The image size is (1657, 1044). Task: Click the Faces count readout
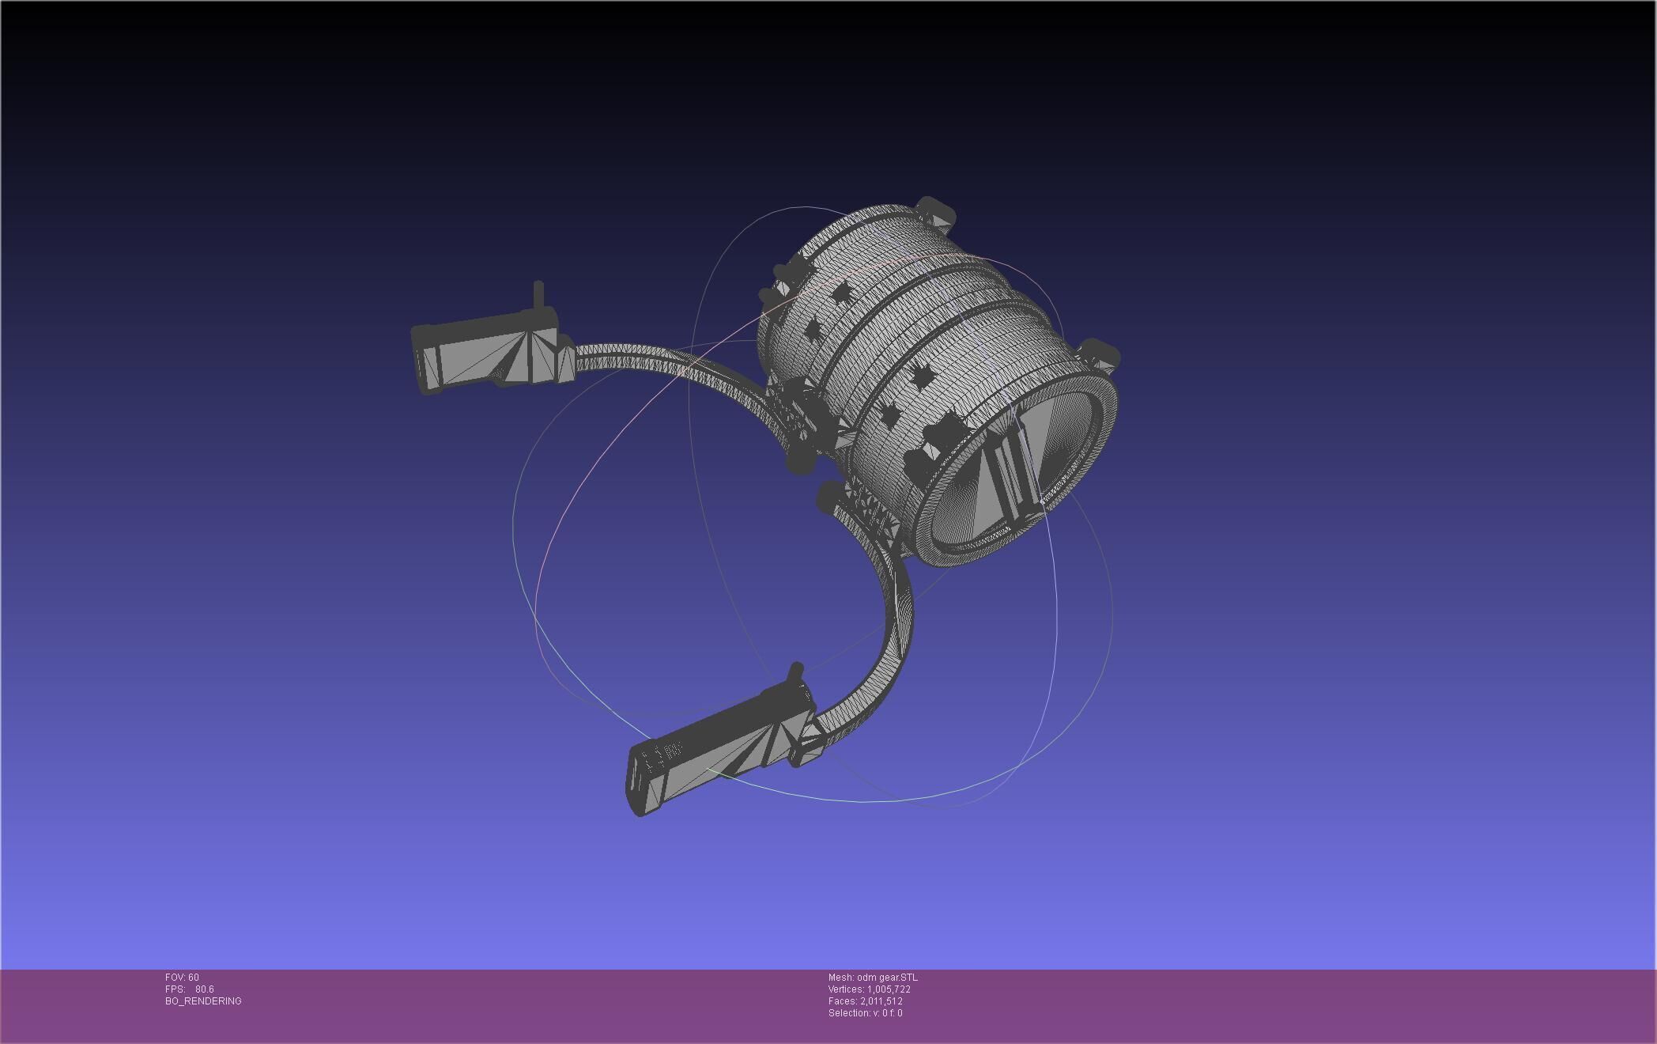click(x=865, y=1001)
